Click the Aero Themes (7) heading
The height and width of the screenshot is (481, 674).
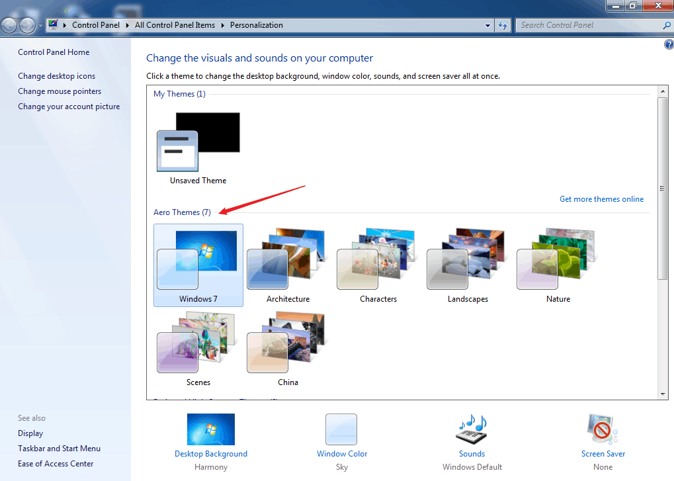point(182,212)
